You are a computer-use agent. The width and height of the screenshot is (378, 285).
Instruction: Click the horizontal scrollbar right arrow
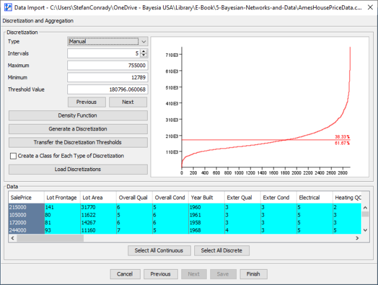pos(357,238)
